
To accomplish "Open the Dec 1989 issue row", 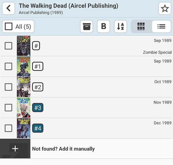I will [86, 128].
